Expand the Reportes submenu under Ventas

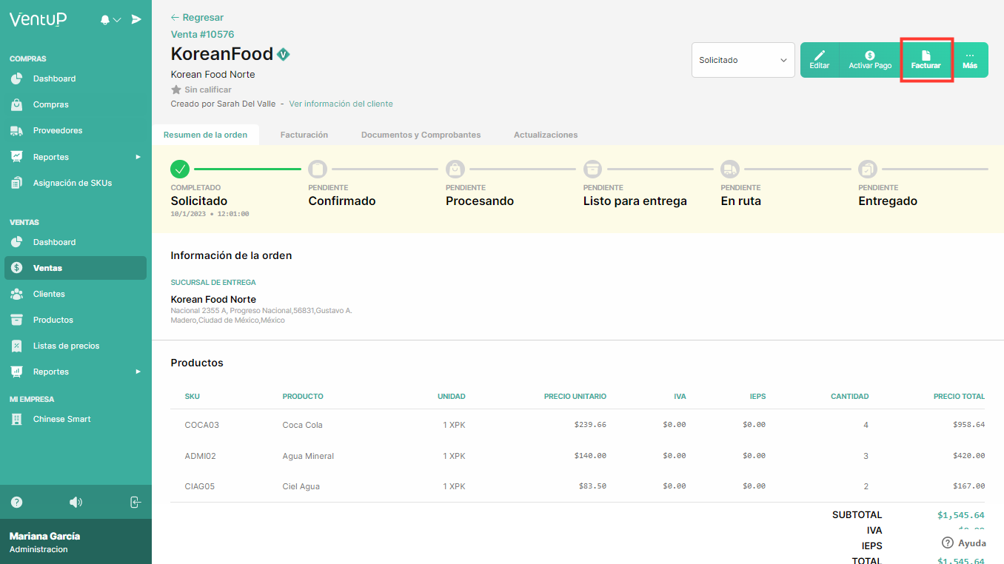tap(76, 372)
